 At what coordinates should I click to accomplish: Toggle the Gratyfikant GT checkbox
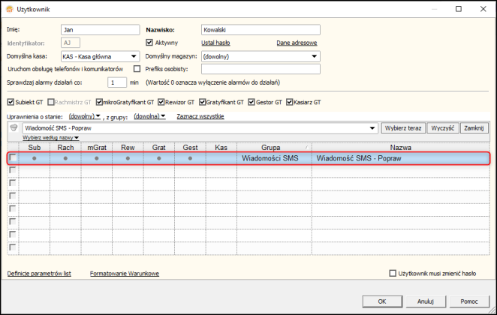click(202, 102)
